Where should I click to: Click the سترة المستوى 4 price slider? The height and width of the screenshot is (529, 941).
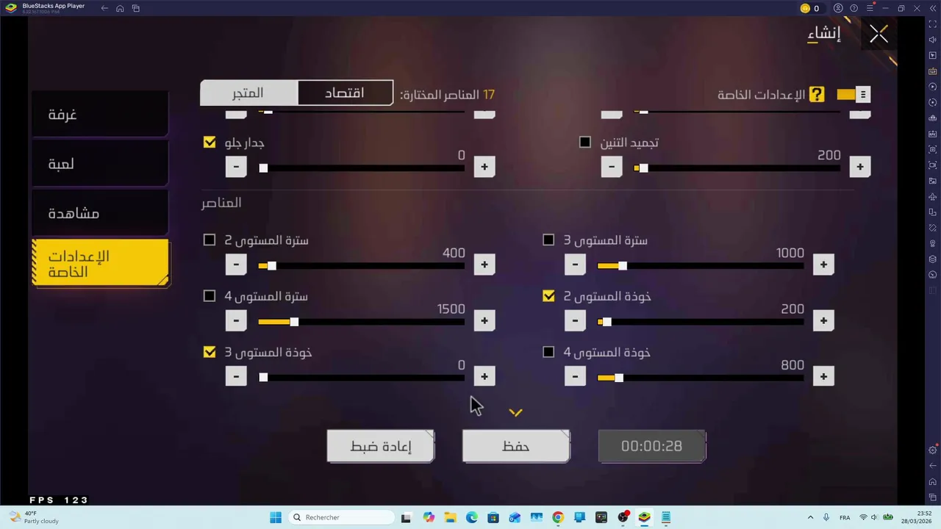pos(362,322)
